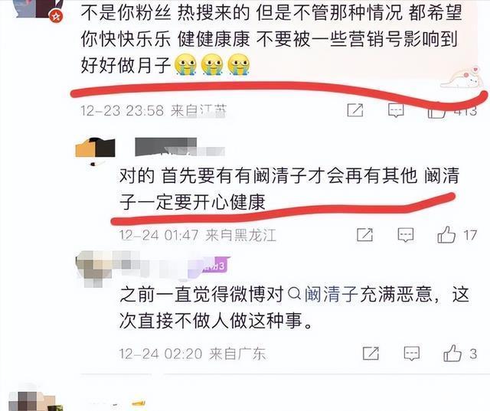
Task: Click the 之前一直觉得微博 comment text
Action: (x=294, y=308)
